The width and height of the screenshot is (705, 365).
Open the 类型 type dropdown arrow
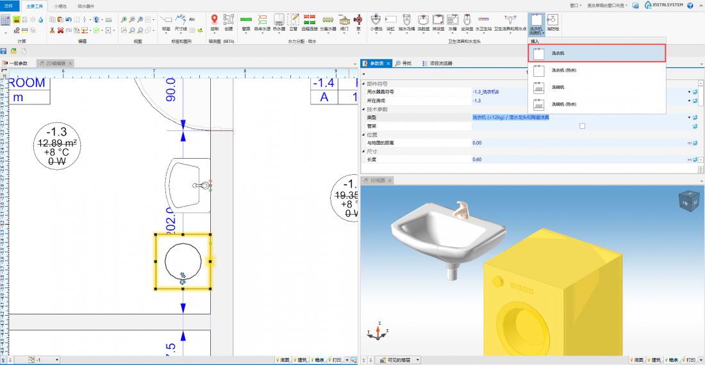point(689,118)
